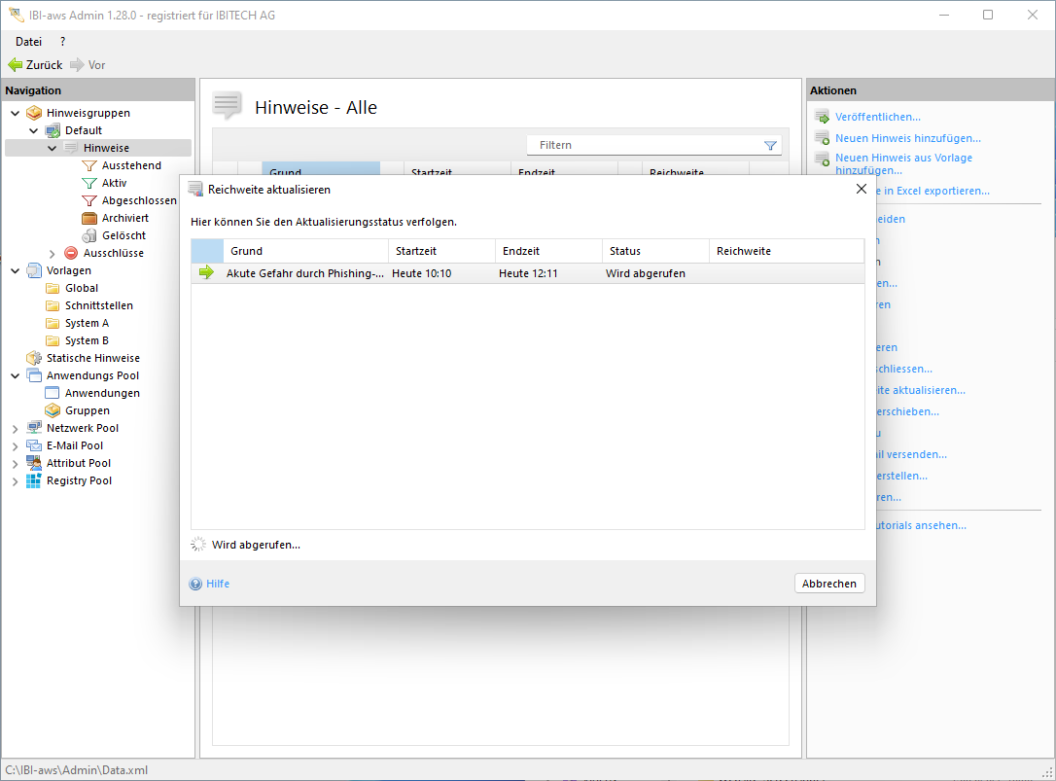Expand the E-Mail Pool node
This screenshot has height=781, width=1056.
16,446
